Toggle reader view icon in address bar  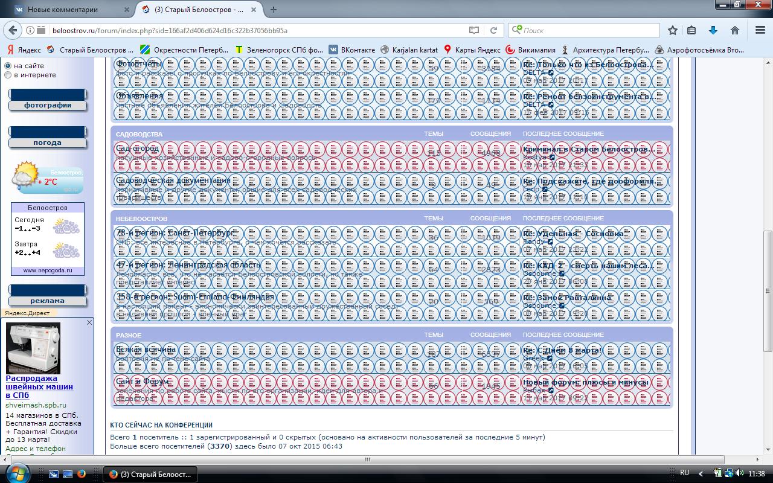(474, 30)
